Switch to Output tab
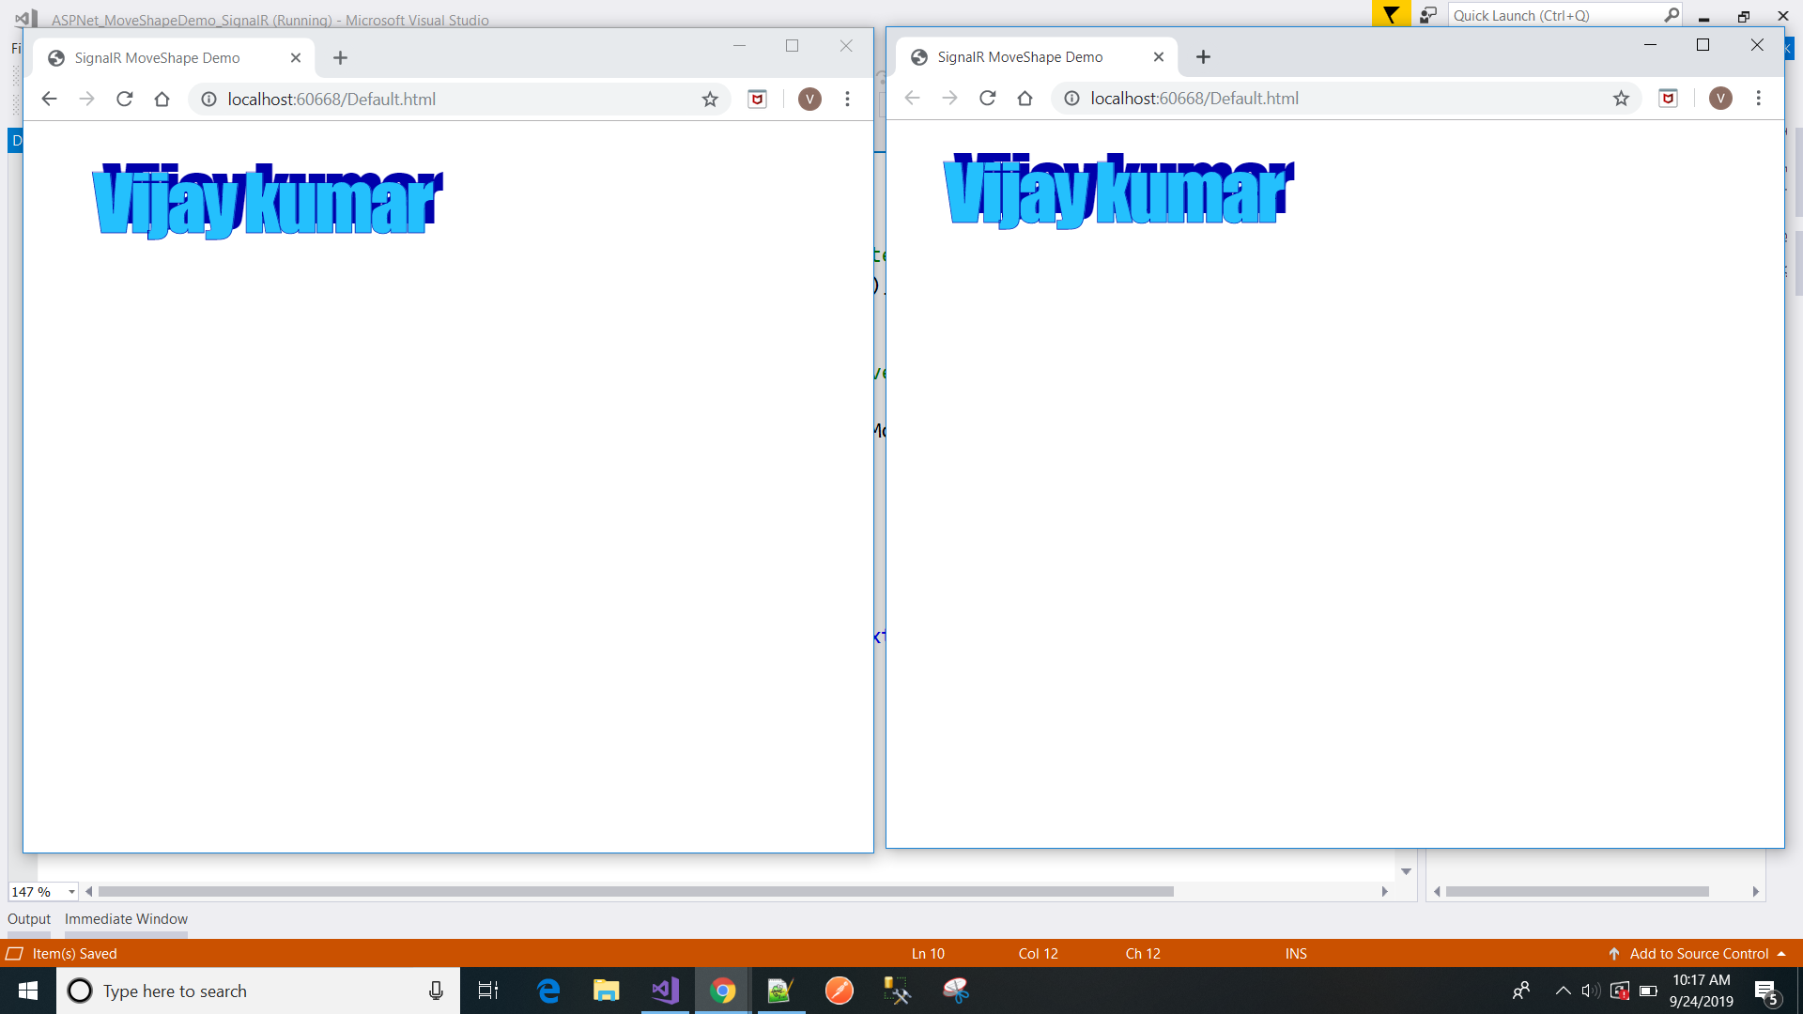Screen dimensions: 1803x1014 click(x=29, y=919)
